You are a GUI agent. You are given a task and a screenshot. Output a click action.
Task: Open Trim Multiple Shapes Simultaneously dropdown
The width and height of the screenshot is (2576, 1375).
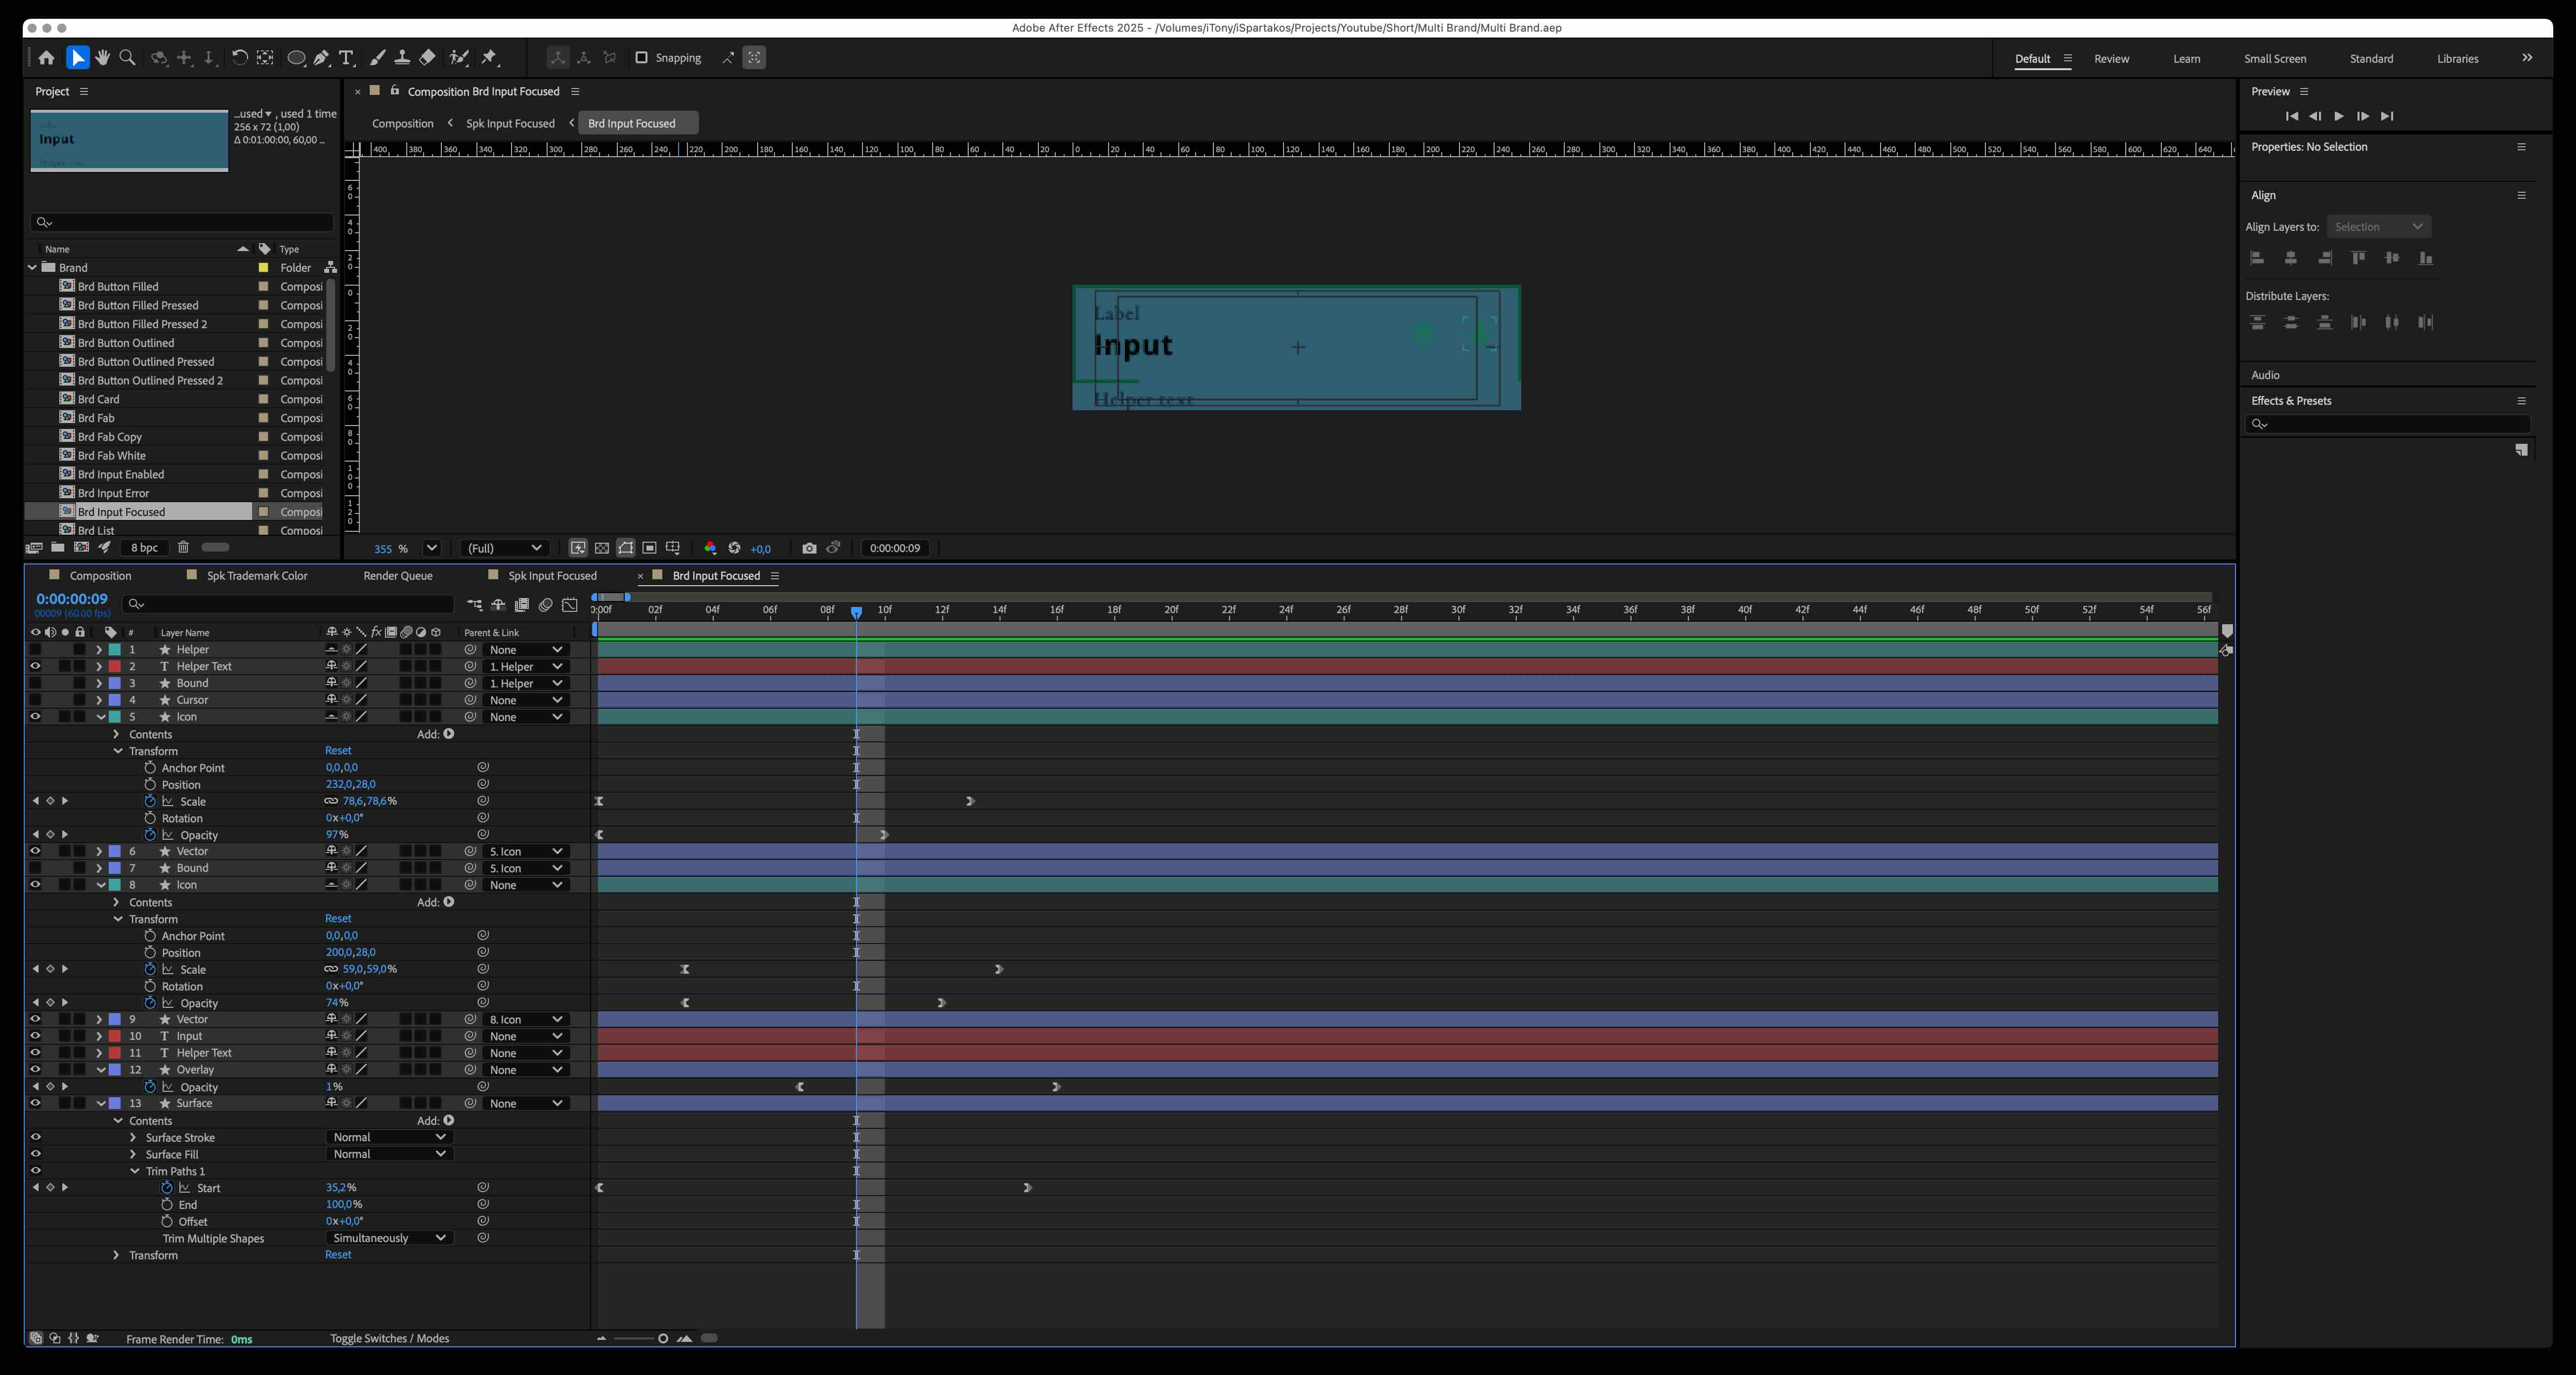[389, 1238]
